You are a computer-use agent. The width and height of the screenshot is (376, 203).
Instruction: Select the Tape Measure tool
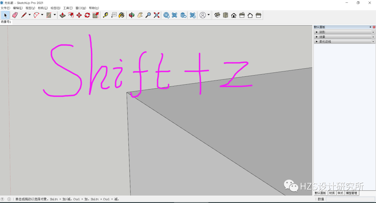[105, 15]
